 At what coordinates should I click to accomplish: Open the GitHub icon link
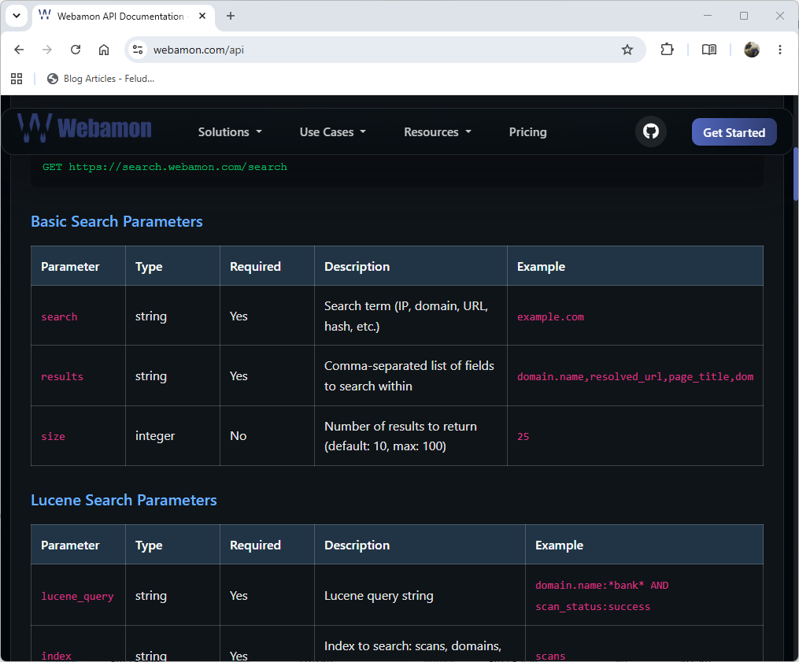coord(651,131)
